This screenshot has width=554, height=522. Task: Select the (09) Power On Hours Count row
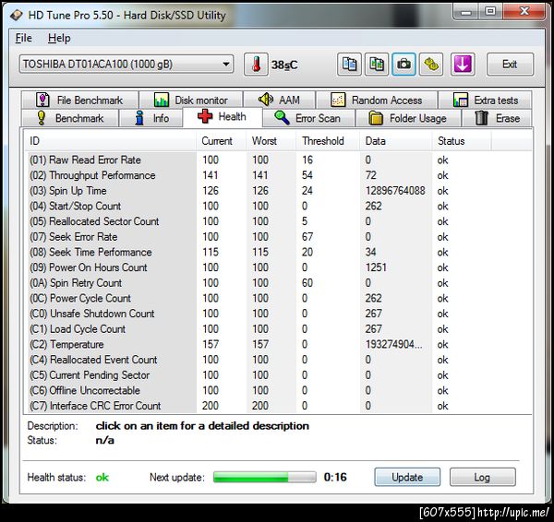click(277, 267)
